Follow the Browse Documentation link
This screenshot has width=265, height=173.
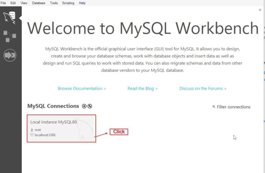(82, 88)
